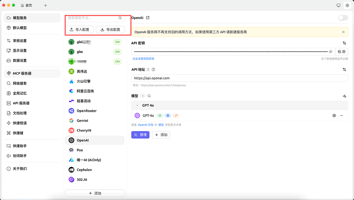Toggle the OpenAI provider enable switch
Viewport: 354px width, 200px height.
343,18
